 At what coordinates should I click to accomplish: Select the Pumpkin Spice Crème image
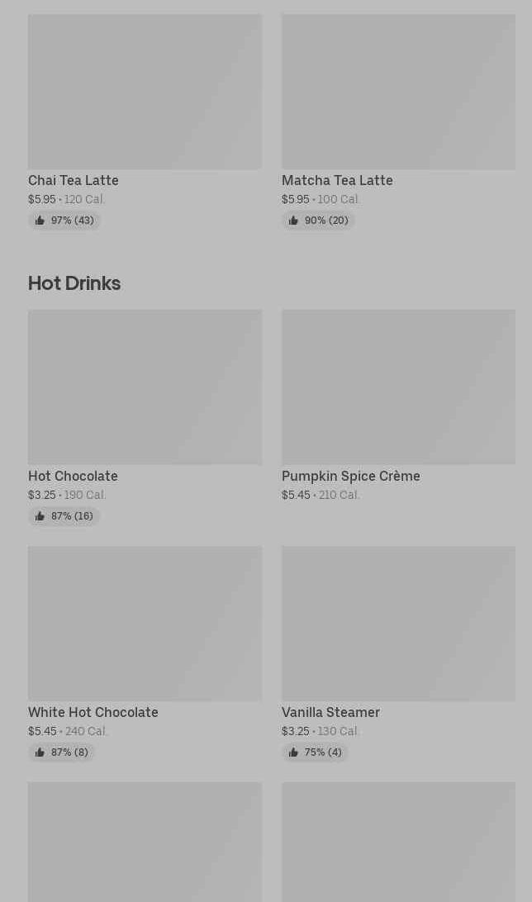point(398,387)
